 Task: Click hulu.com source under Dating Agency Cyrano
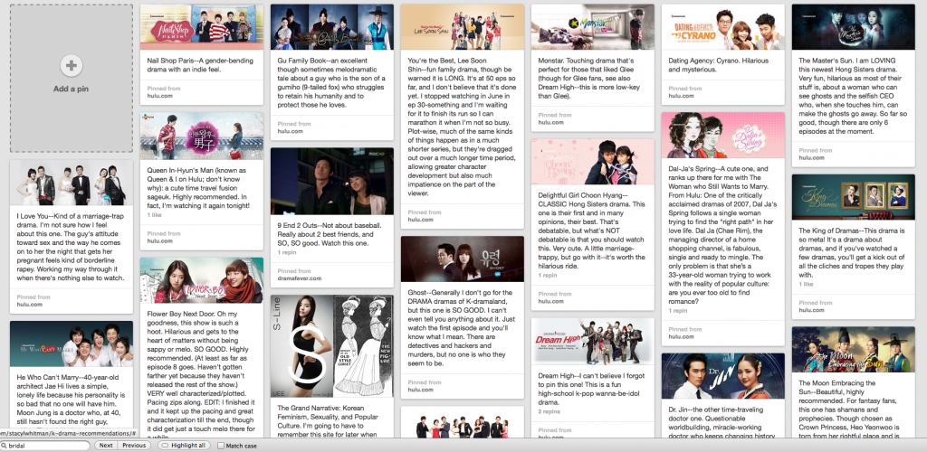point(681,96)
